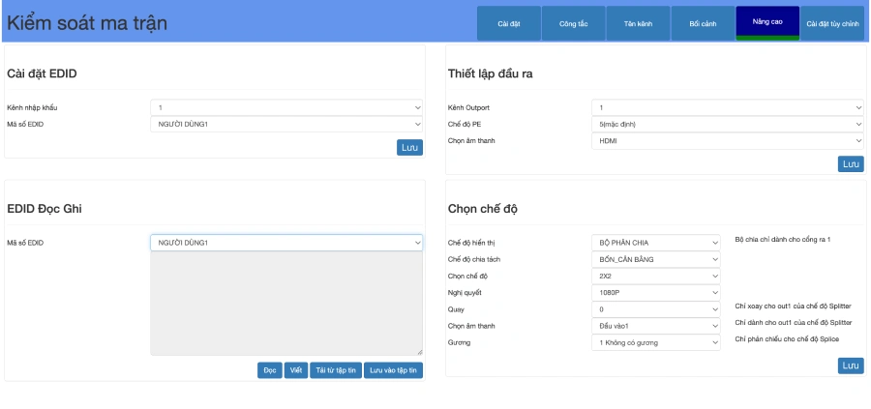Click the Tải từ tập tin button
Viewport: 871px width, 409px height.
(336, 369)
